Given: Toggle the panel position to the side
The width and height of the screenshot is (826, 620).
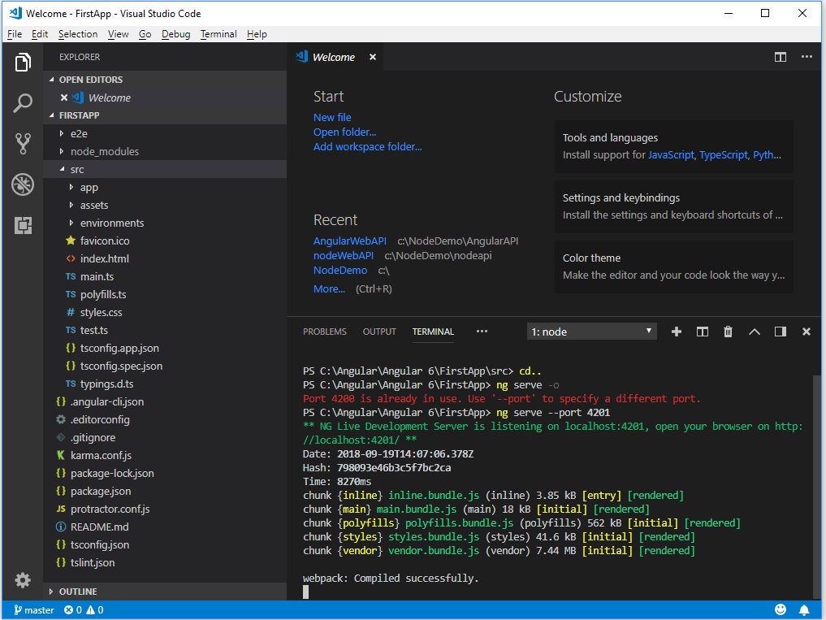Looking at the screenshot, I should (x=780, y=332).
